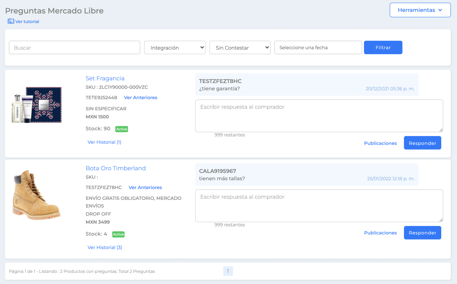This screenshot has height=284, width=457.
Task: Select page 1 in pagination
Action: [228, 271]
